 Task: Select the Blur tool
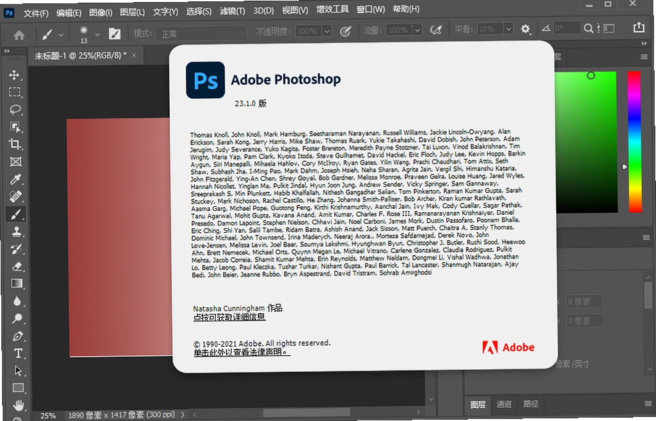17,301
